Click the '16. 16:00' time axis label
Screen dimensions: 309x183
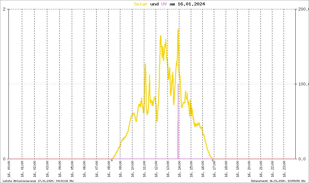[x=203, y=169]
